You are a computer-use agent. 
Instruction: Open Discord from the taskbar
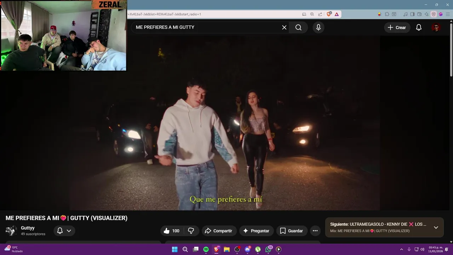248,249
